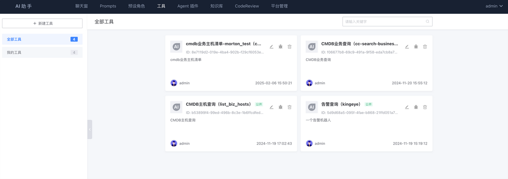Debug the 告警查询 kingeye tool
The height and width of the screenshot is (179, 508).
point(416,107)
